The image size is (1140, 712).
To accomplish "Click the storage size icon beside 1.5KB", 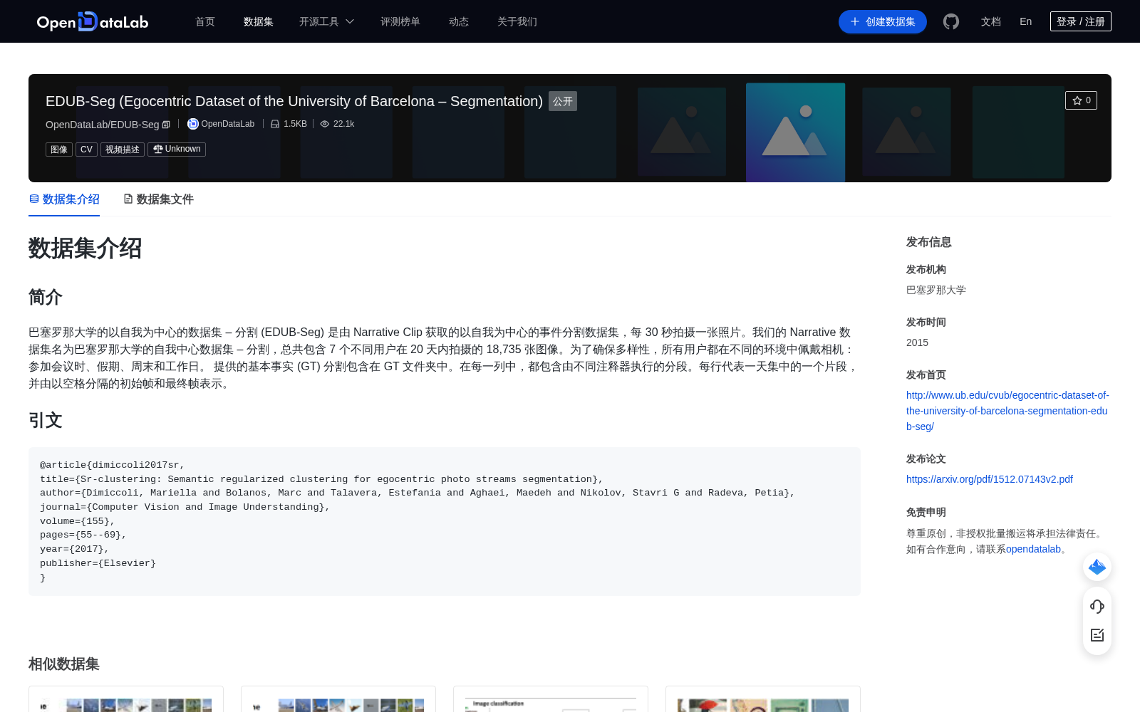I will pos(275,124).
